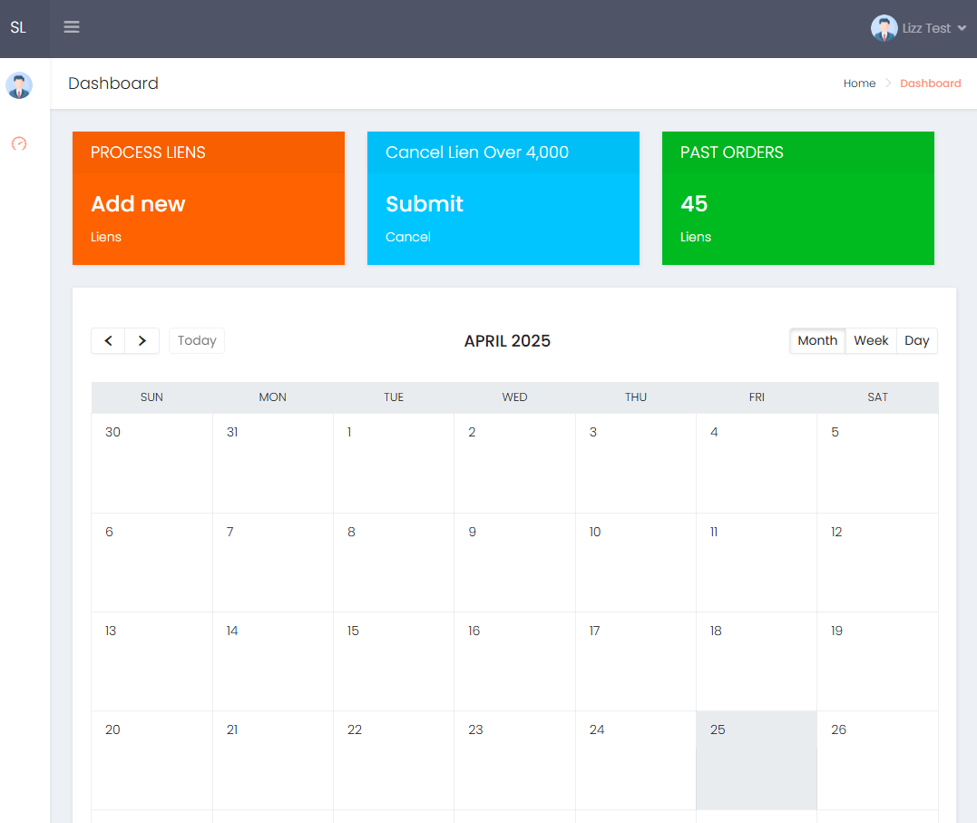Select April 25 highlighted day cell

tap(757, 760)
